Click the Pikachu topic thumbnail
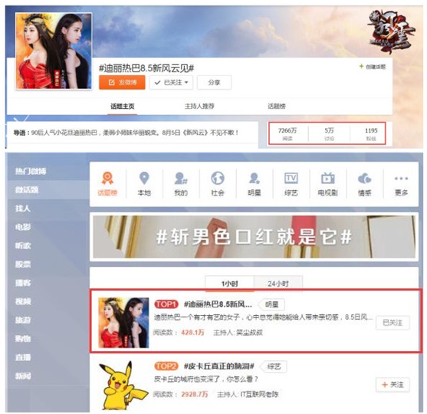427x414 pixels. [x=123, y=385]
